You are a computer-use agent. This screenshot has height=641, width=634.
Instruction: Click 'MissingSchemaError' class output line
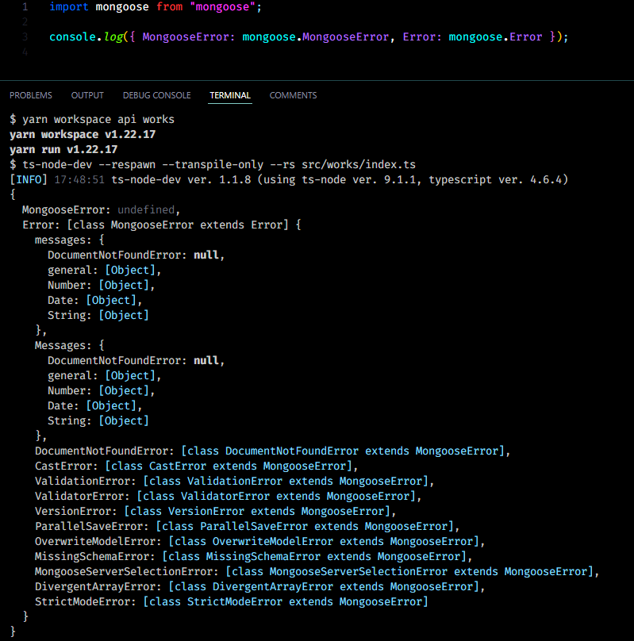(253, 557)
